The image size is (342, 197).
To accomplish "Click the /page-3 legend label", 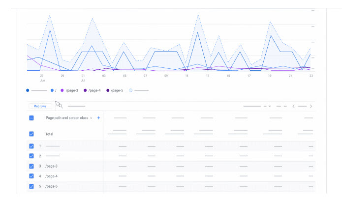I will click(x=72, y=90).
